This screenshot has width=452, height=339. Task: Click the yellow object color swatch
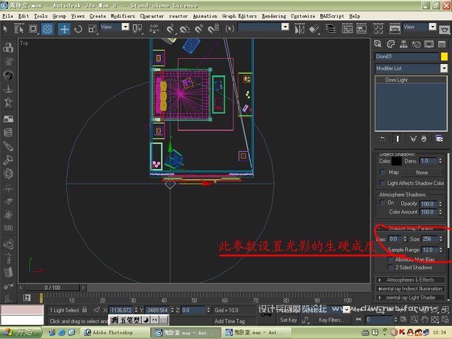[444, 56]
